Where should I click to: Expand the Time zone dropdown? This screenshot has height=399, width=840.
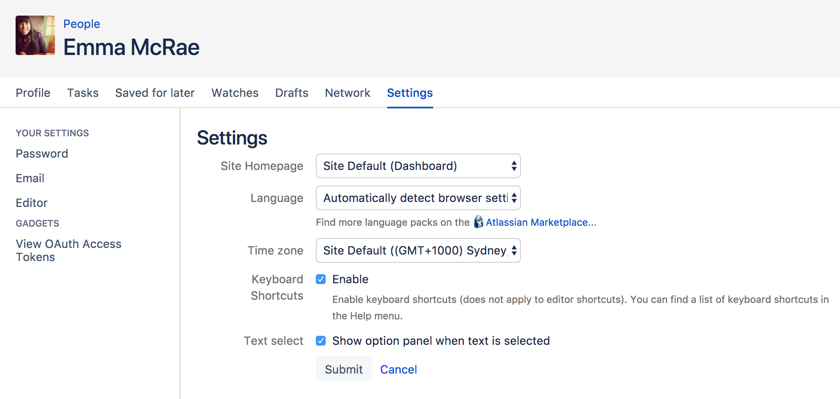418,250
